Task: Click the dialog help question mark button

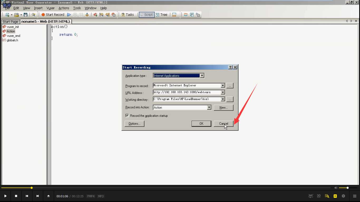Action: click(230, 67)
